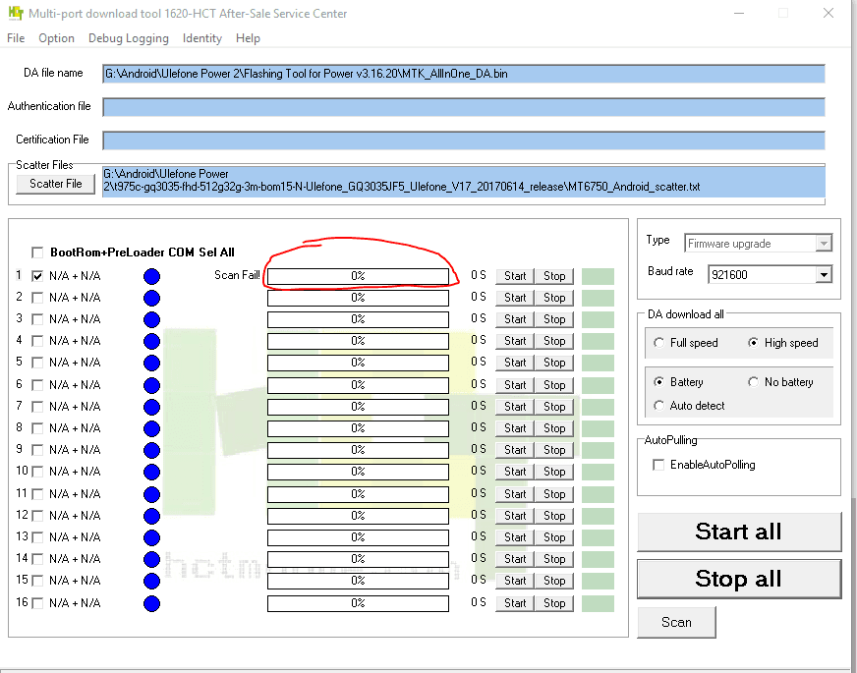Image resolution: width=857 pixels, height=673 pixels.
Task: Click the blue status indicator for port 3
Action: tap(151, 319)
